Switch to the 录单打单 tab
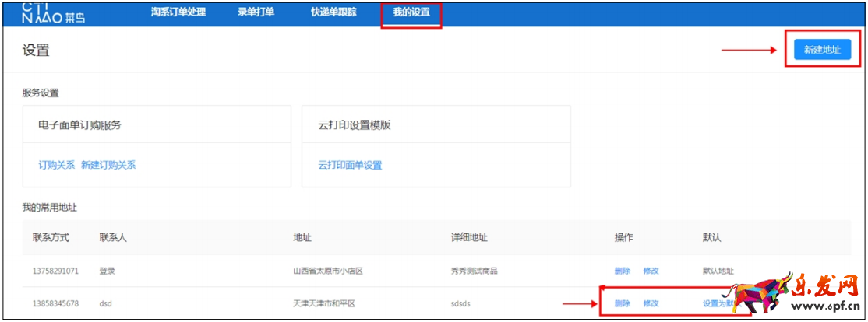Image resolution: width=868 pixels, height=322 pixels. [256, 12]
